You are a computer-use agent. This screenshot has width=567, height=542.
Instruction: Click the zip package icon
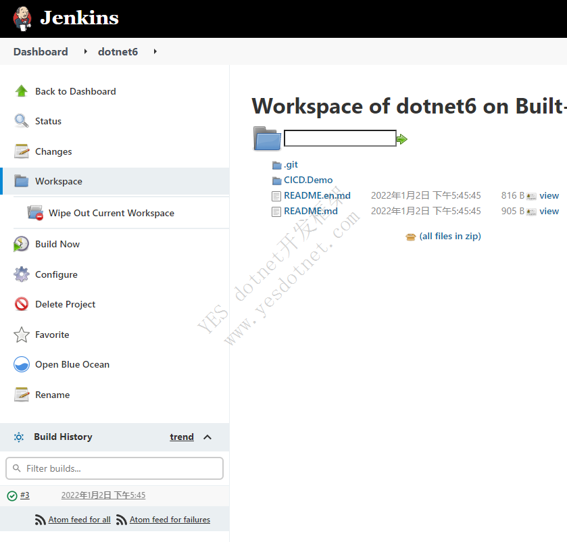click(x=410, y=237)
